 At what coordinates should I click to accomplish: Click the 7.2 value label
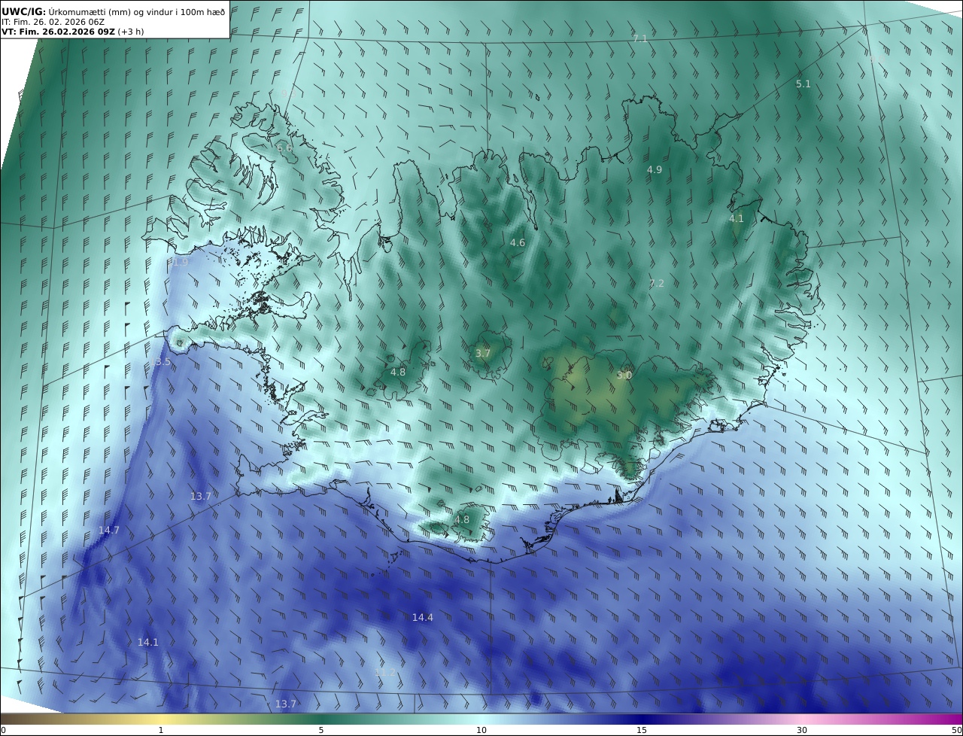pos(657,284)
